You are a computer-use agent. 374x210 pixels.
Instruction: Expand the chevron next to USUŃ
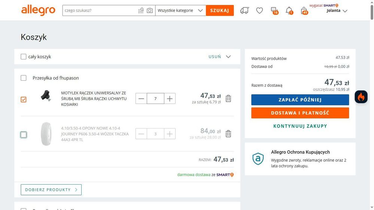pos(228,57)
